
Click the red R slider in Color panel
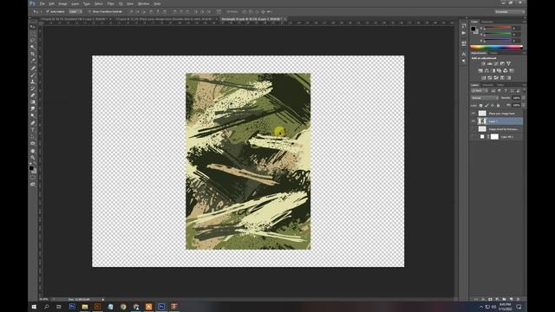click(x=497, y=28)
